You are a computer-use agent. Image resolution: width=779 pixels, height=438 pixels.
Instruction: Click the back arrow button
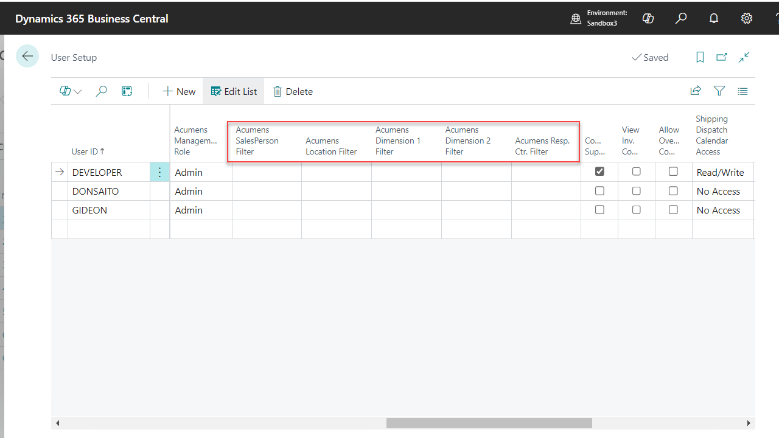[27, 57]
